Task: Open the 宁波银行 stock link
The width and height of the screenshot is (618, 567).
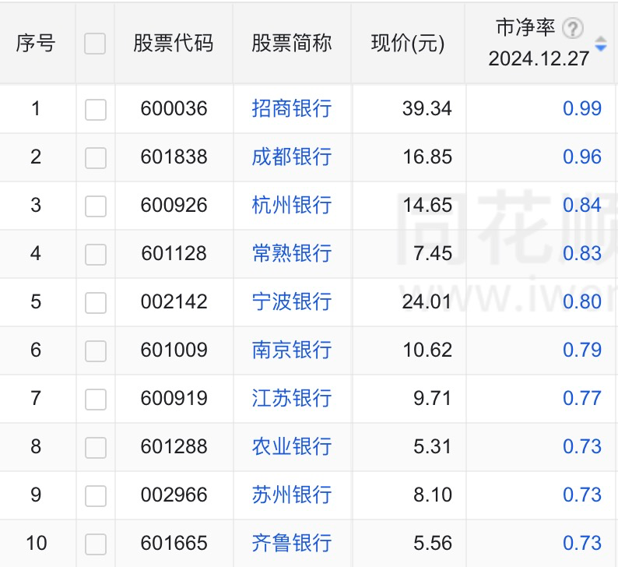Action: coord(292,301)
